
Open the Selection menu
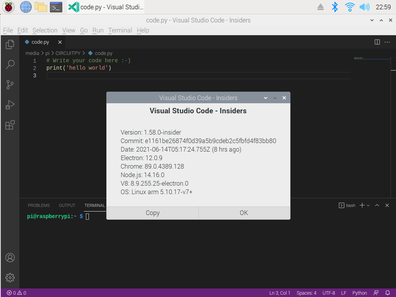point(45,30)
